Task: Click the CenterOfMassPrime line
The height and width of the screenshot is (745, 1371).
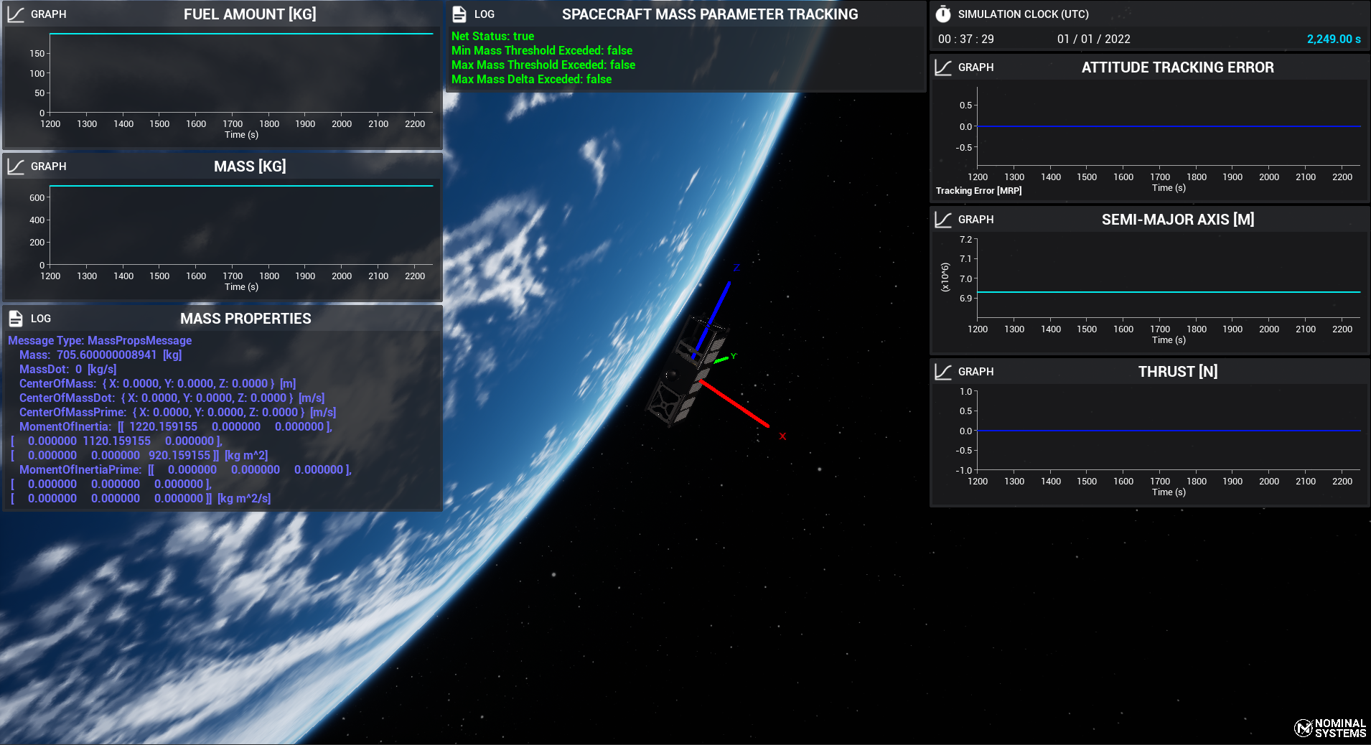Action: pos(177,412)
